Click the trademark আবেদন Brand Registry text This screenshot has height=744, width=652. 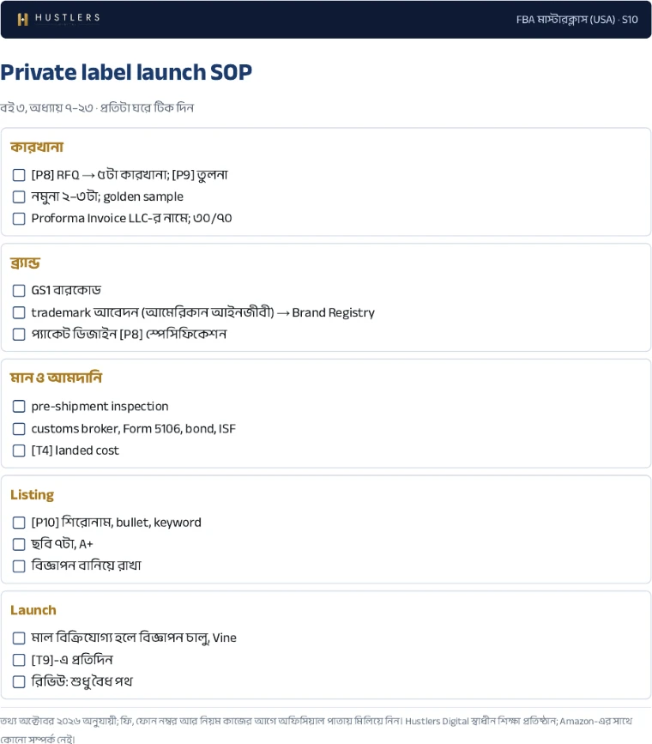203,312
